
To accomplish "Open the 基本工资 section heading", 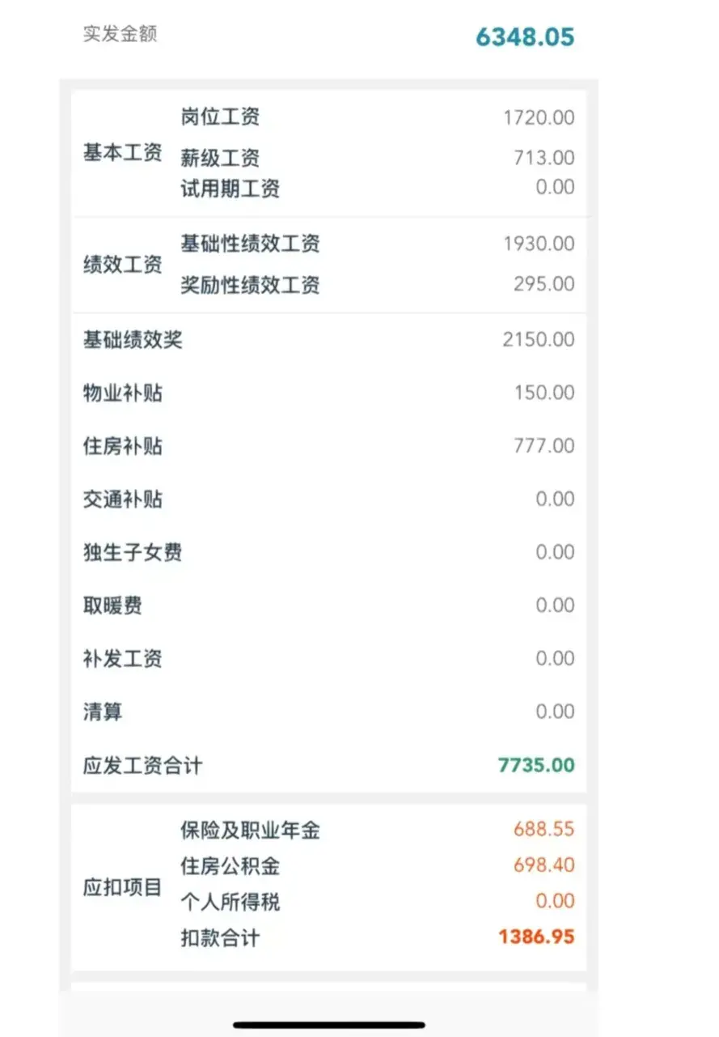I will pos(123,153).
